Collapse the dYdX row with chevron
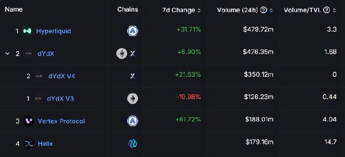345x157 pixels. click(x=7, y=53)
